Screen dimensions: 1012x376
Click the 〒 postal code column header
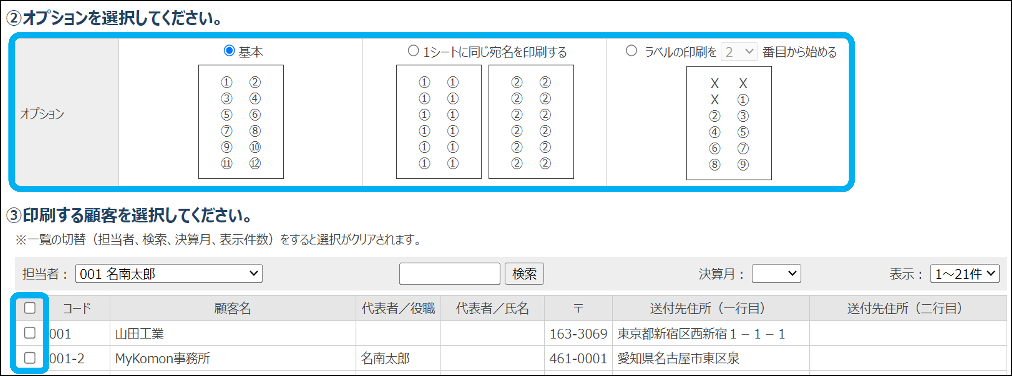[578, 309]
